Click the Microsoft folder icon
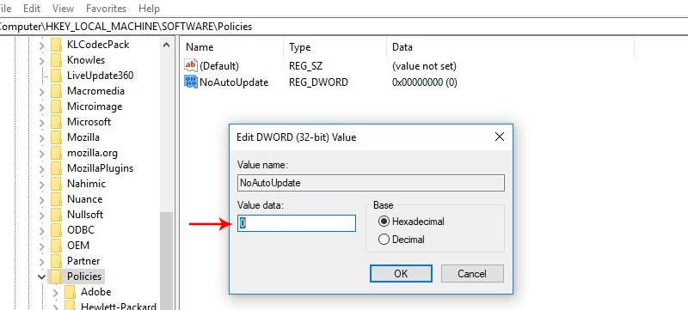The height and width of the screenshot is (310, 688). pyautogui.click(x=56, y=122)
